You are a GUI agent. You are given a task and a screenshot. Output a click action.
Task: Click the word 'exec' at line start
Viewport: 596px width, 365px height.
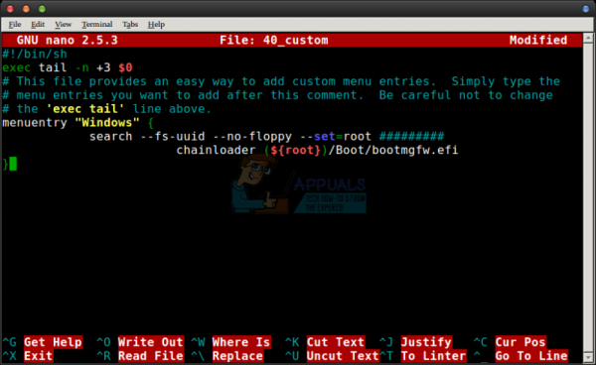click(16, 67)
